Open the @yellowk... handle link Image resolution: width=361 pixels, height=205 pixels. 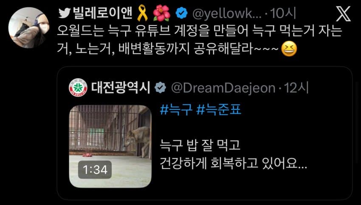click(227, 14)
